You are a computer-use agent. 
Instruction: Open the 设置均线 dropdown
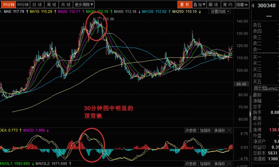(x=220, y=12)
